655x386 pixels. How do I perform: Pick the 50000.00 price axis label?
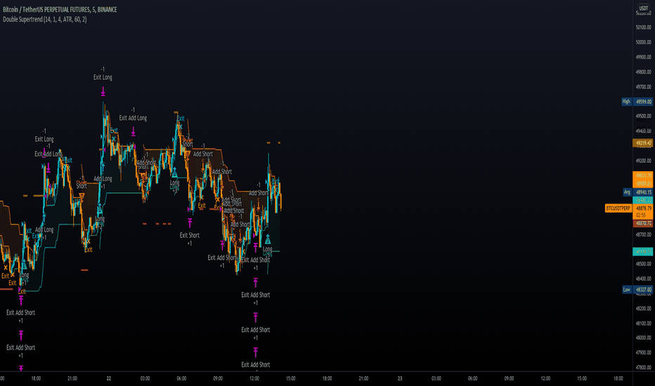tap(643, 42)
